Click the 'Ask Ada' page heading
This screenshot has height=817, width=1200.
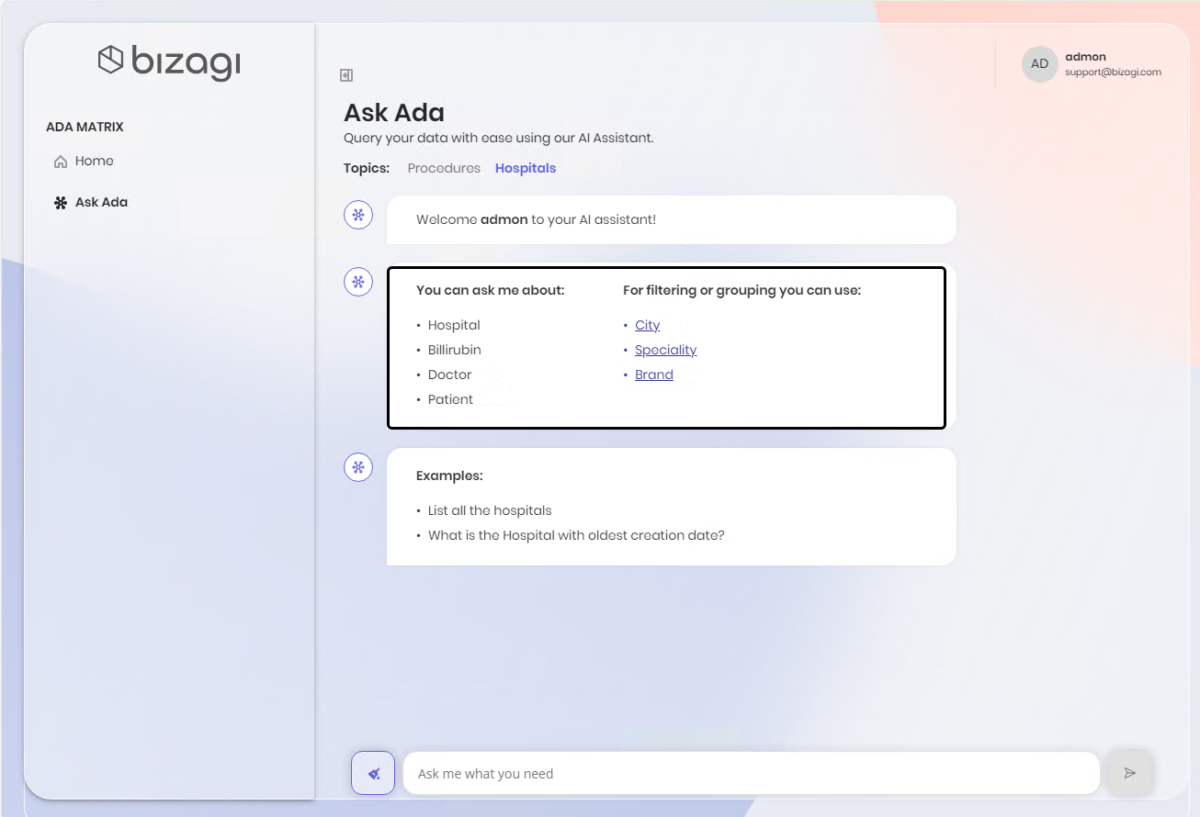(394, 113)
